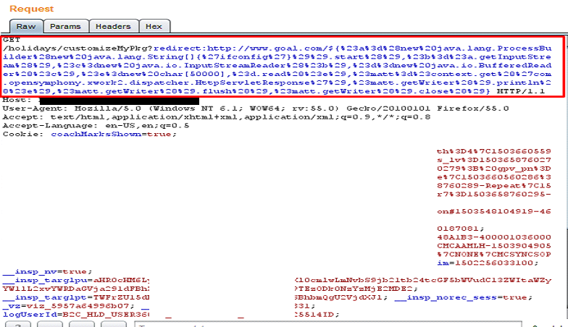Screen dimensions: 568x327
Task: Click the plus search options button
Action: pyautogui.click(x=81, y=324)
